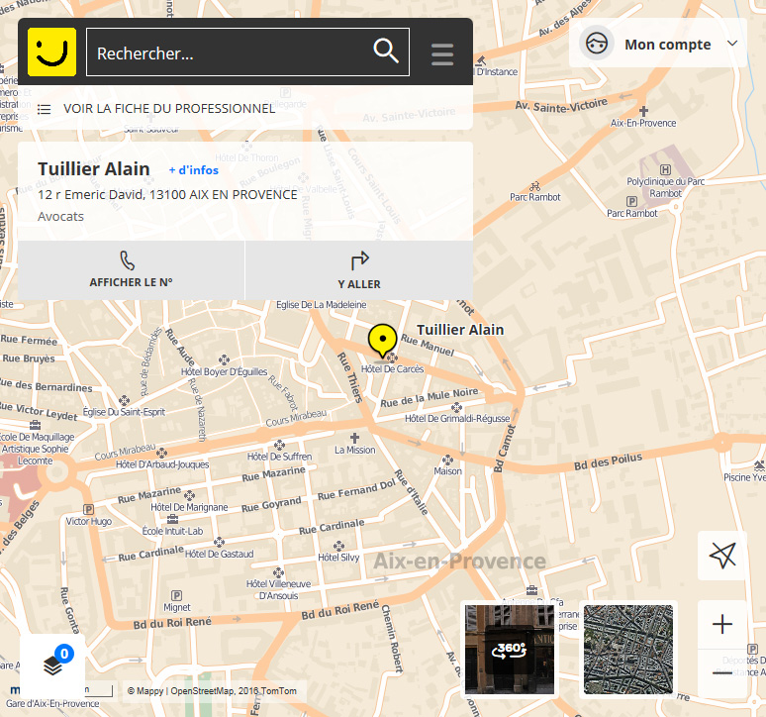The image size is (766, 717).
Task: Zoom in with the plus button
Action: (722, 624)
